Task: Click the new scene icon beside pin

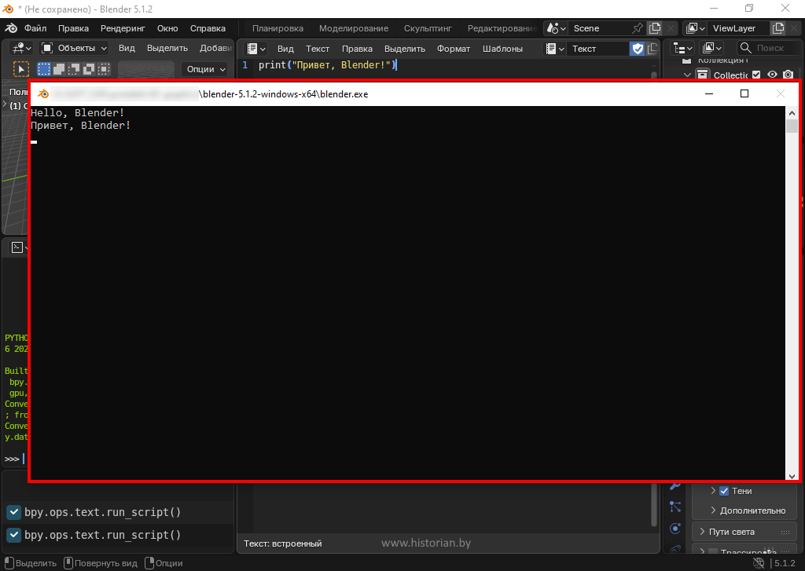Action: point(655,28)
